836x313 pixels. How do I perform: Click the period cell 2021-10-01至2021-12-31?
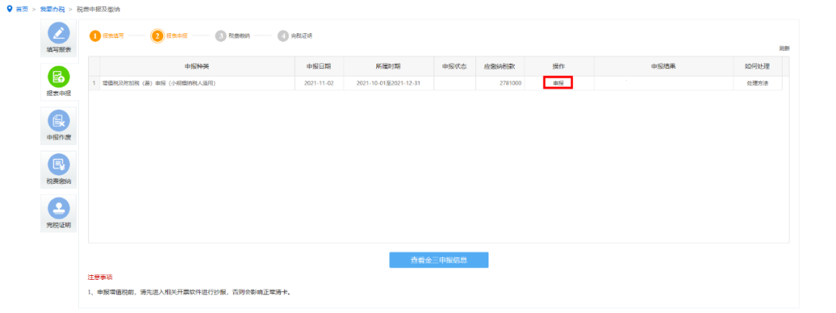(388, 83)
